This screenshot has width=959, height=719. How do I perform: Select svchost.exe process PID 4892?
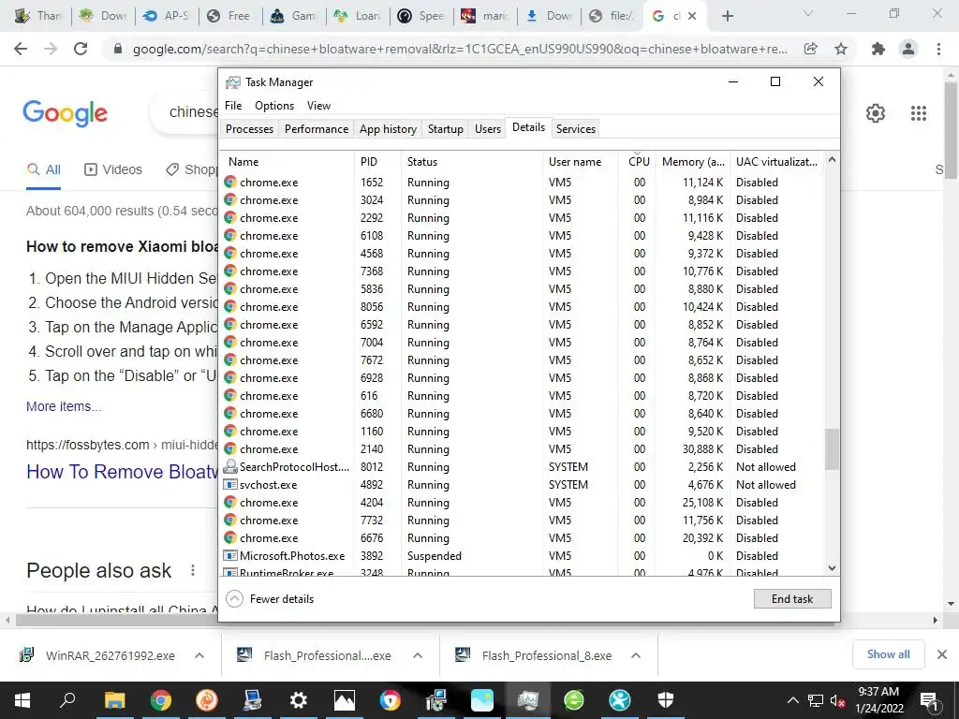[x=522, y=485]
